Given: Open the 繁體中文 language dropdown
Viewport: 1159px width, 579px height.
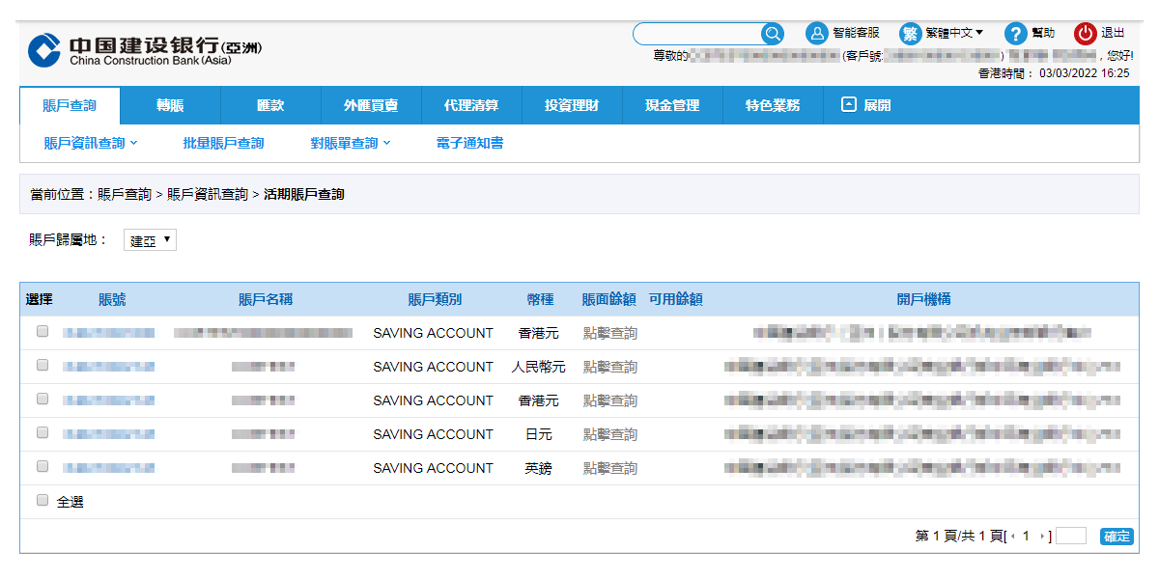Looking at the screenshot, I should tap(954, 33).
